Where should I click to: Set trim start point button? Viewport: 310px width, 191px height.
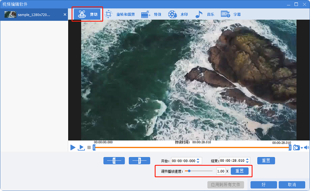114,160
